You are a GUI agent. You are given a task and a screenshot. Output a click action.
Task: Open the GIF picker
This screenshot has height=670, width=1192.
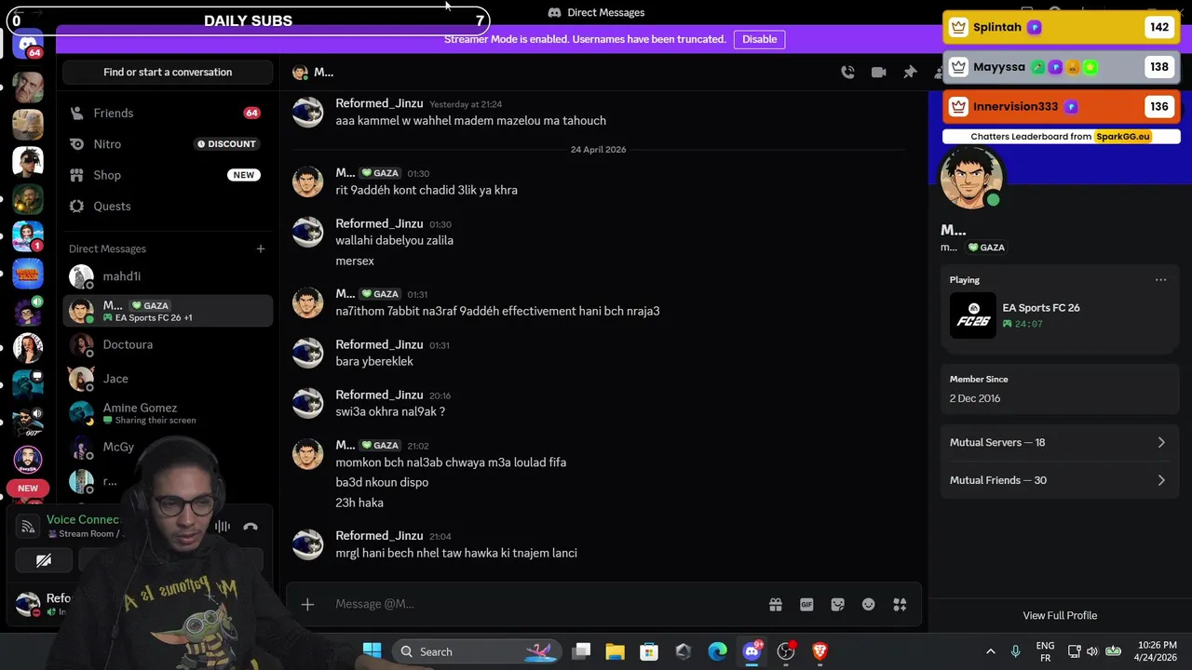(806, 604)
